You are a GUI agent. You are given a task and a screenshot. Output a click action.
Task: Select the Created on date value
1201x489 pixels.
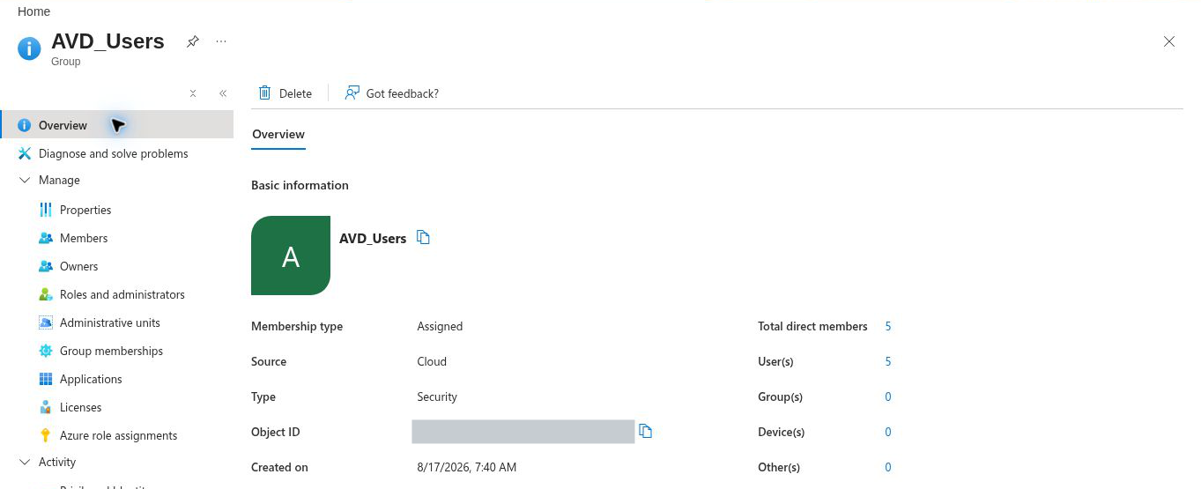(467, 467)
